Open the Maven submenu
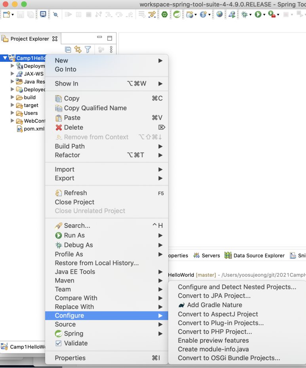Screen dimensions: 306x368 107,281
